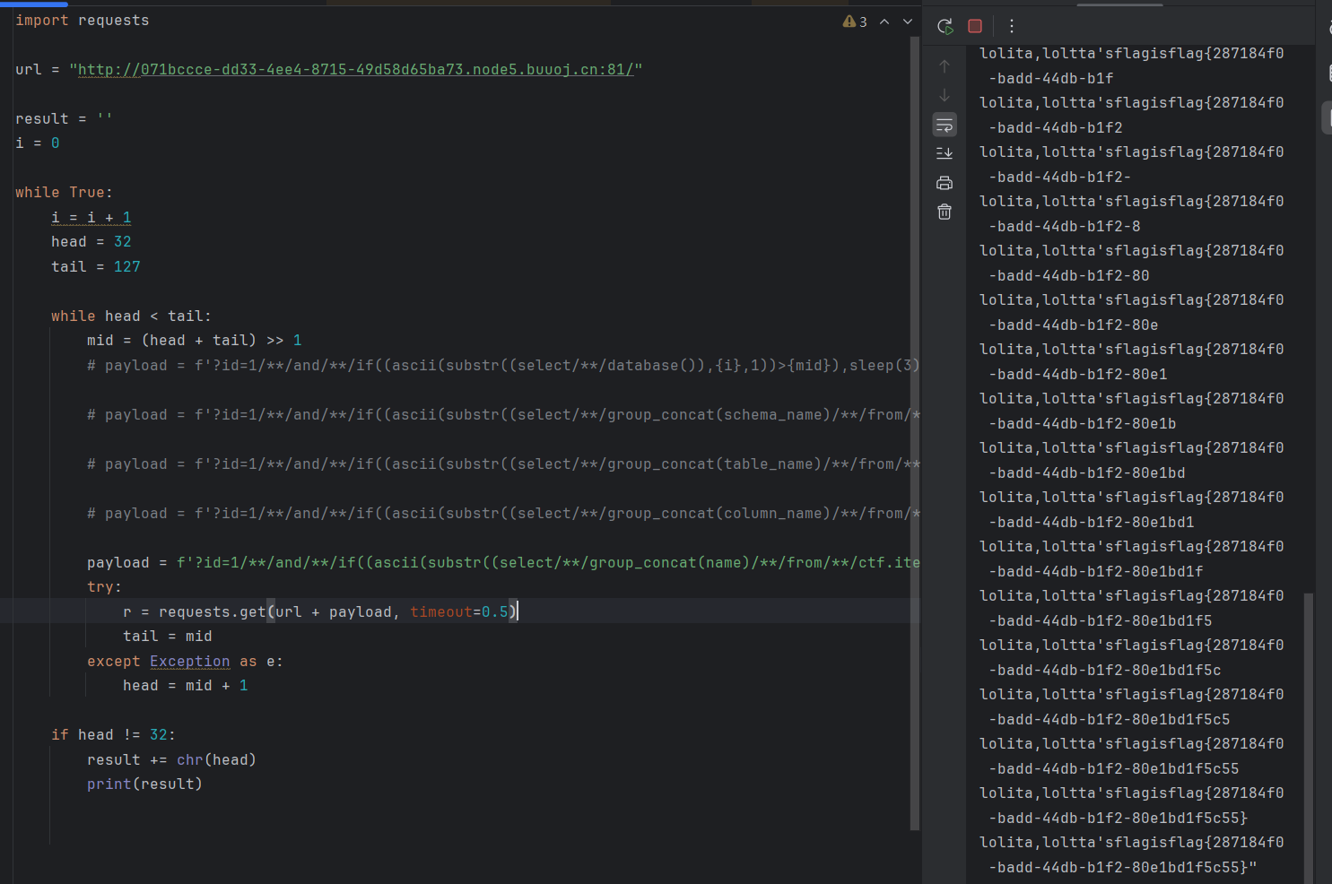Image resolution: width=1332 pixels, height=884 pixels.
Task: Click active payload line with group_concat(name)
Action: point(503,563)
